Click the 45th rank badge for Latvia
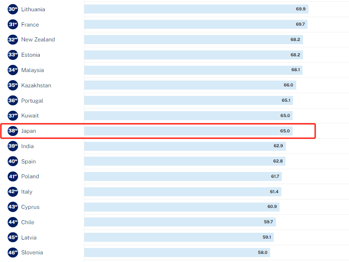The width and height of the screenshot is (349, 262). click(x=13, y=238)
